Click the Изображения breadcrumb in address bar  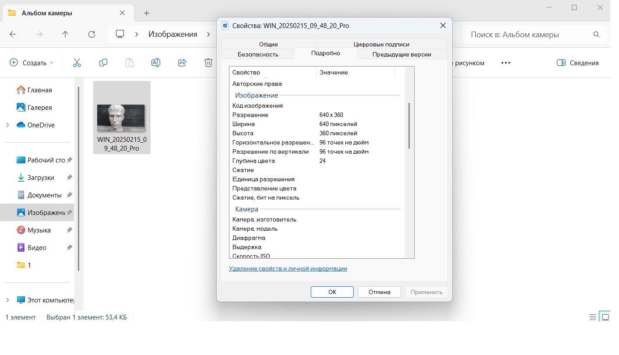pos(173,34)
